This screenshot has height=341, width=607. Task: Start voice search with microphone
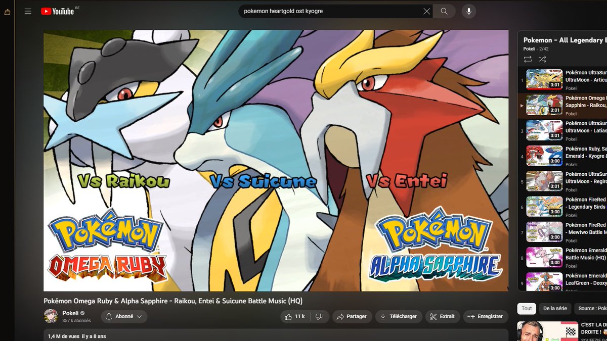468,11
